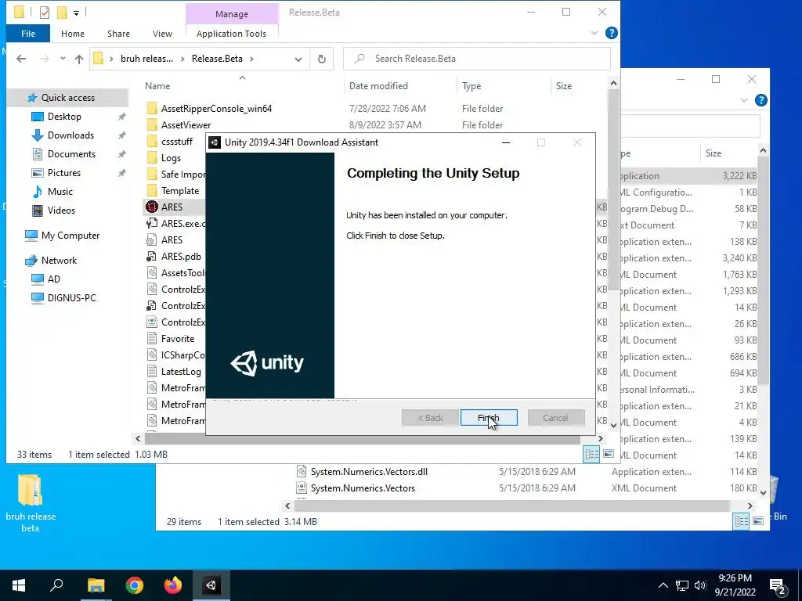802x601 pixels.
Task: Expand the ribbon with the chevron
Action: click(x=594, y=33)
